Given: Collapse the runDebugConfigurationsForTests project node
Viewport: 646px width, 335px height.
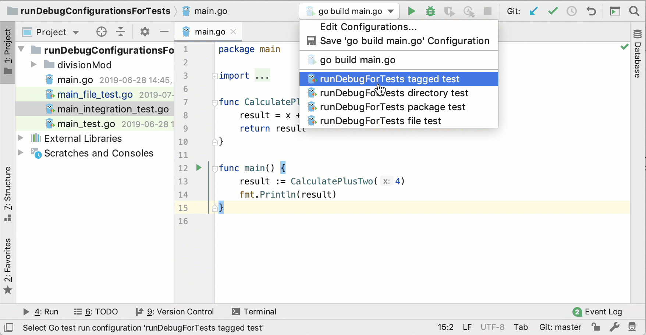Looking at the screenshot, I should tap(21, 50).
